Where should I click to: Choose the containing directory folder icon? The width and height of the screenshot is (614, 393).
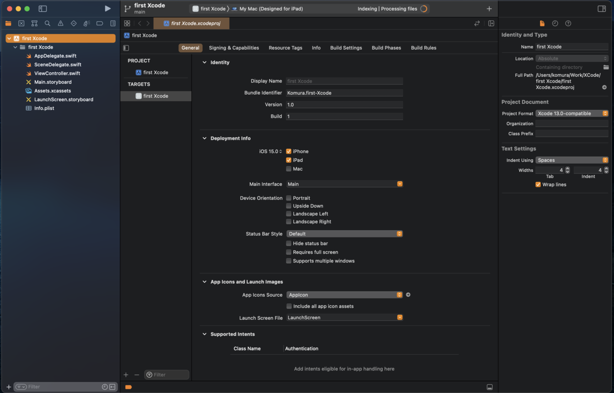tap(606, 67)
